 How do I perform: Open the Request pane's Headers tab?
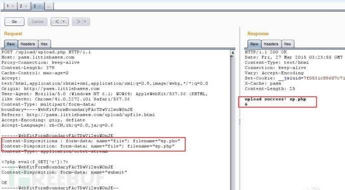pyautogui.click(x=27, y=44)
